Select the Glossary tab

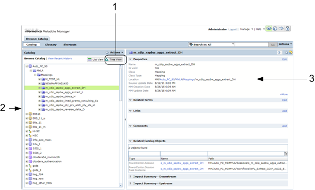51,45
